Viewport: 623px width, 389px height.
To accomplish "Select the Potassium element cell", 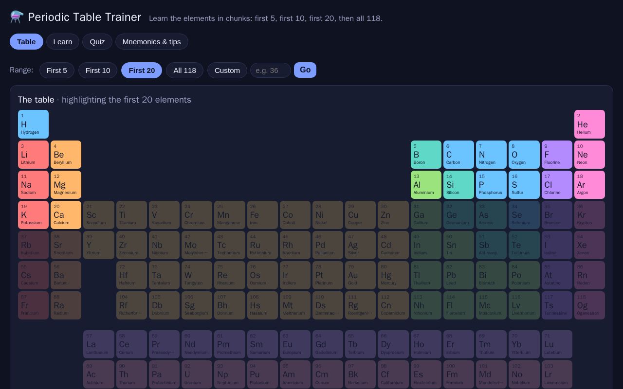I will [33, 215].
